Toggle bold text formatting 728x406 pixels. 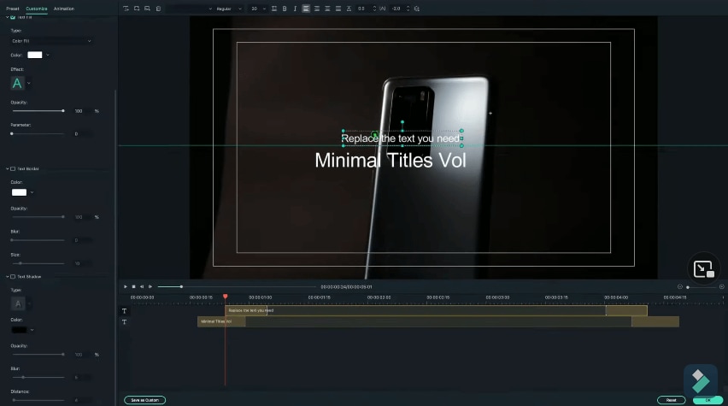[x=285, y=9]
